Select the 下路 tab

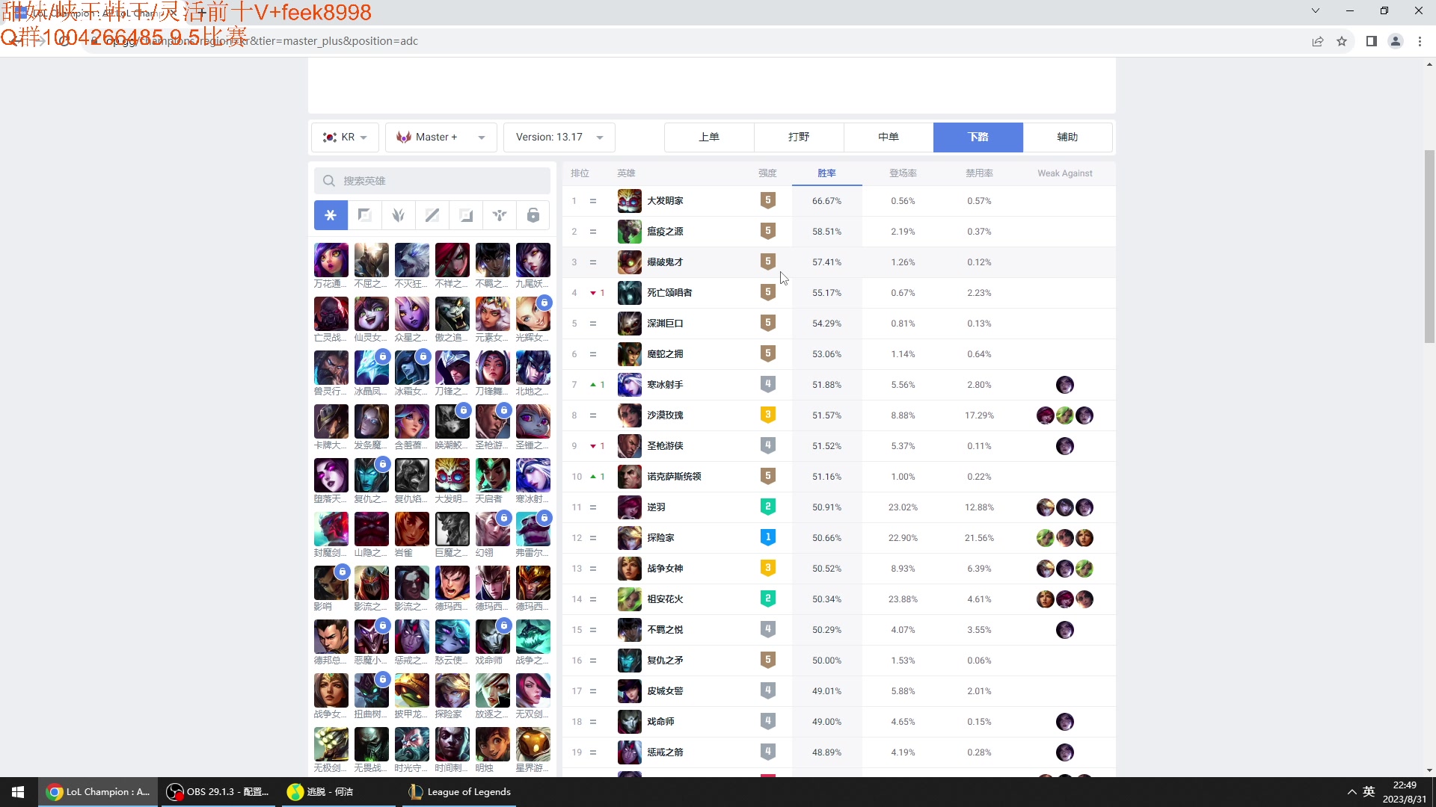978,137
